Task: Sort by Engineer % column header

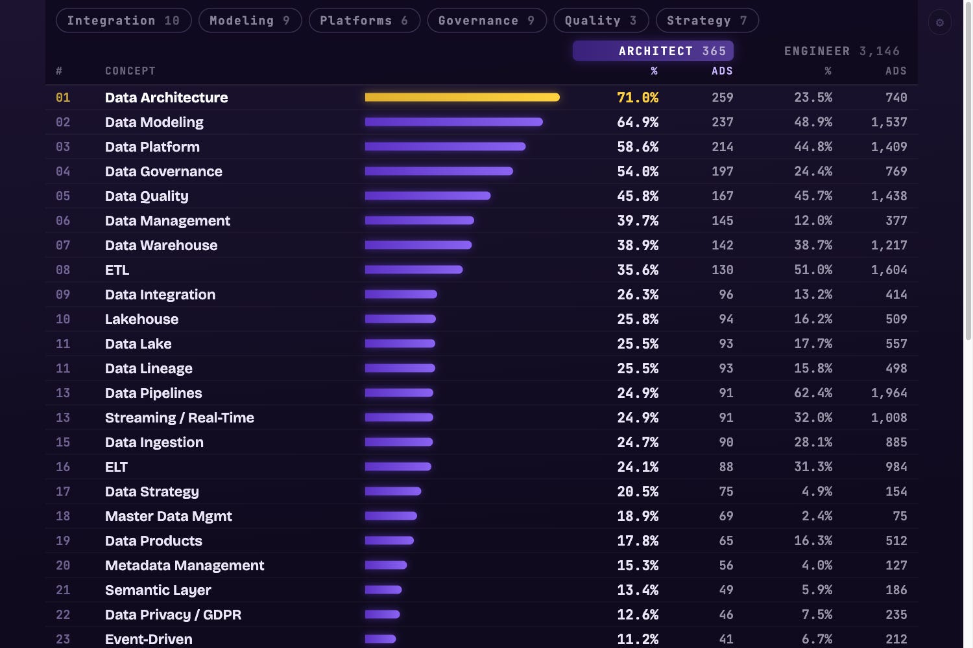Action: [x=828, y=71]
